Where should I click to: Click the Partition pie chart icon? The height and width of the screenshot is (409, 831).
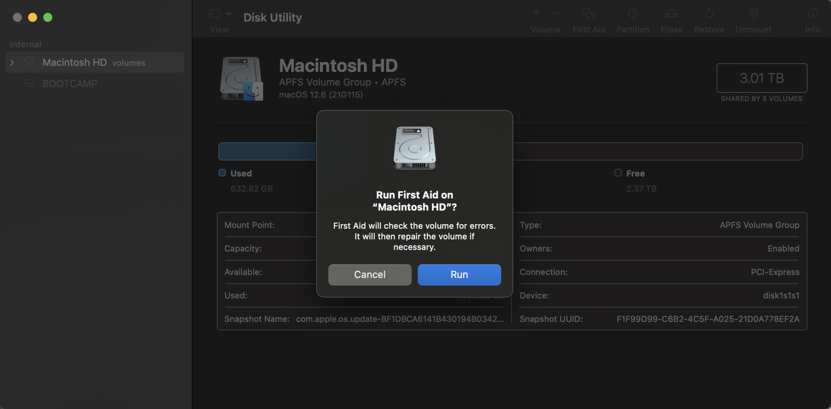click(633, 13)
